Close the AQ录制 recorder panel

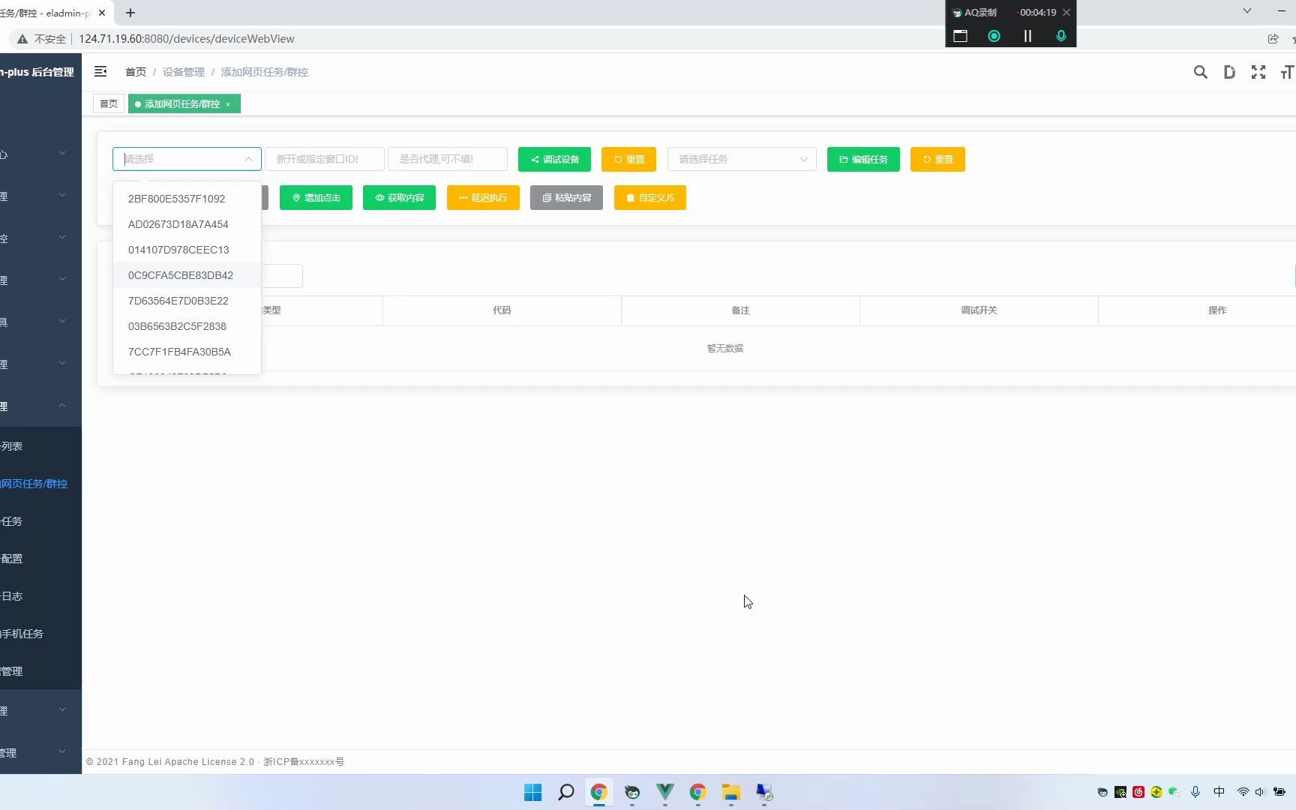[1066, 13]
